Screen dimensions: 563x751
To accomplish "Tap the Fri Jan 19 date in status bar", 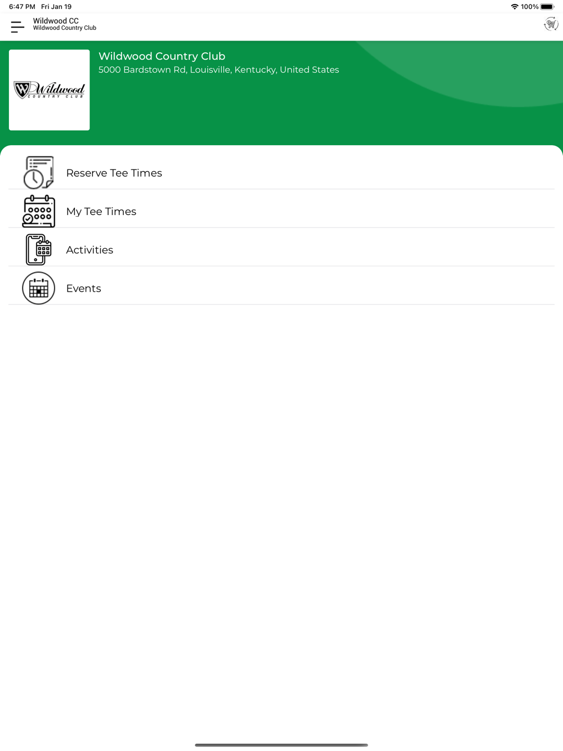I will pos(56,7).
